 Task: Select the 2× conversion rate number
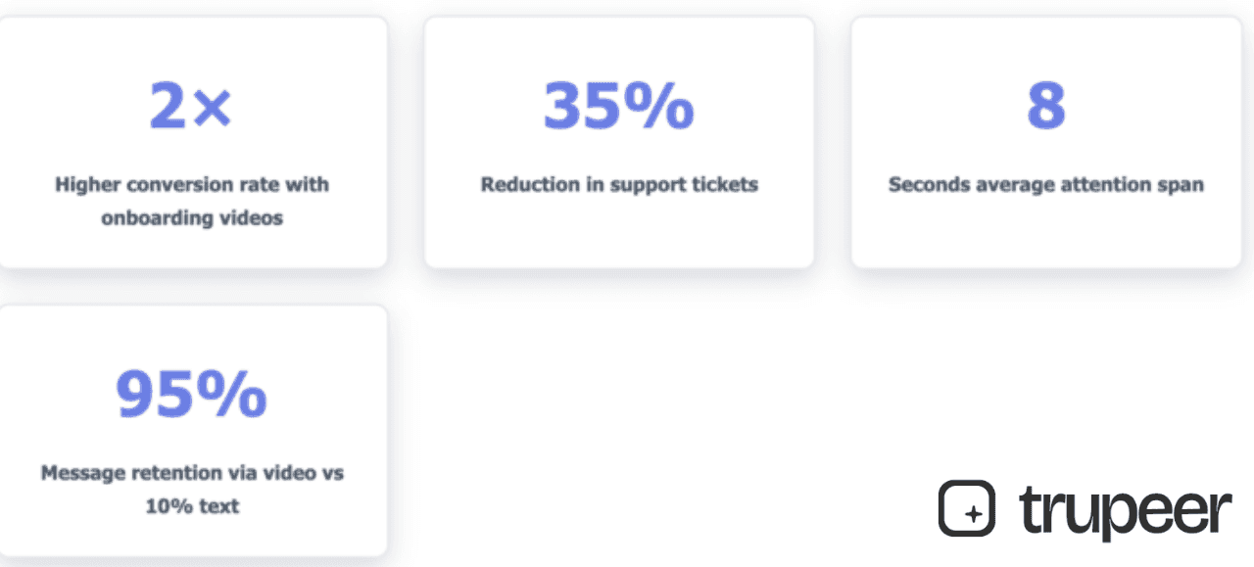(191, 106)
